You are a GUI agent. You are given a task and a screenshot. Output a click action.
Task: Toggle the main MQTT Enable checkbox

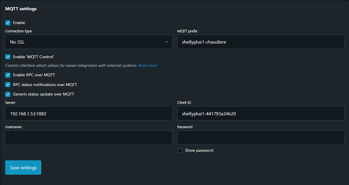point(8,23)
